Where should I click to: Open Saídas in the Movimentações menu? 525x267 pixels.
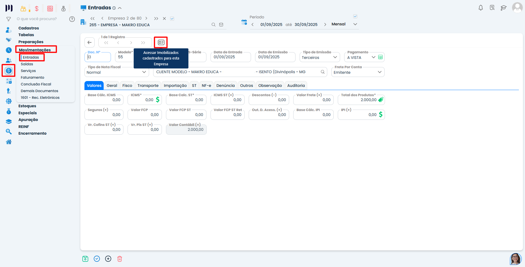(x=27, y=64)
